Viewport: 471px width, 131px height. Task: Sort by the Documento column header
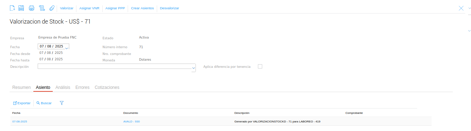pyautogui.click(x=131, y=113)
